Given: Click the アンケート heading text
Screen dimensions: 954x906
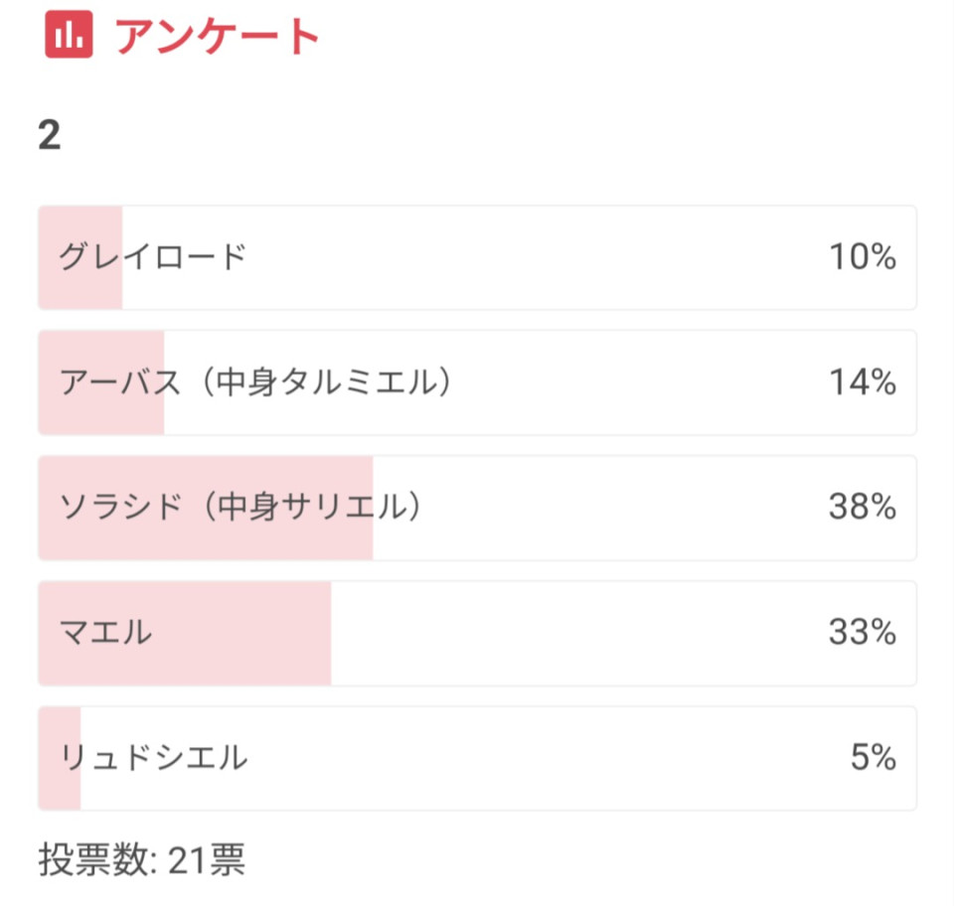Looking at the screenshot, I should 218,36.
